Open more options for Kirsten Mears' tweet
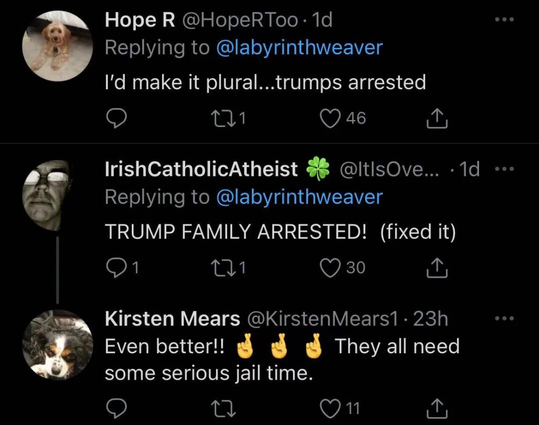This screenshot has height=425, width=539. (x=504, y=318)
